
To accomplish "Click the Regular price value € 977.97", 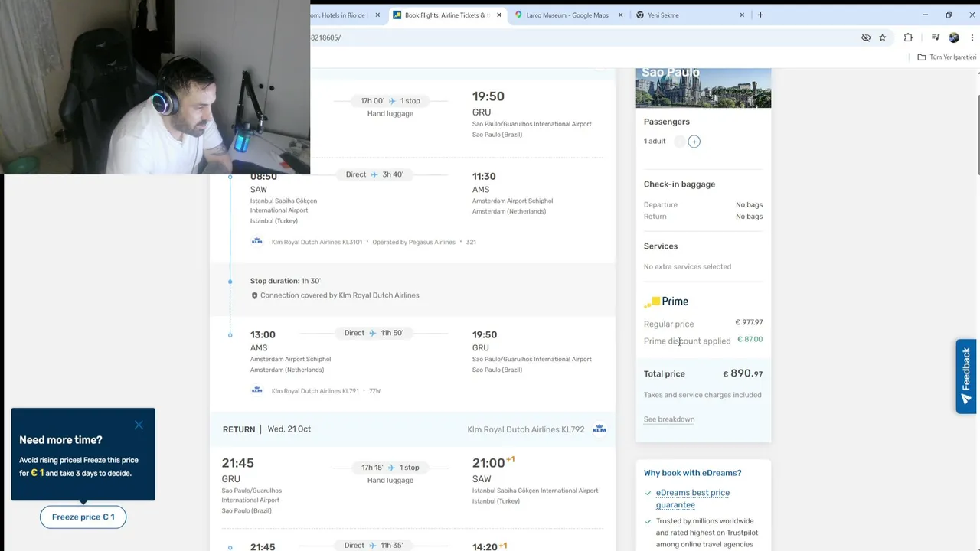I will (x=749, y=322).
